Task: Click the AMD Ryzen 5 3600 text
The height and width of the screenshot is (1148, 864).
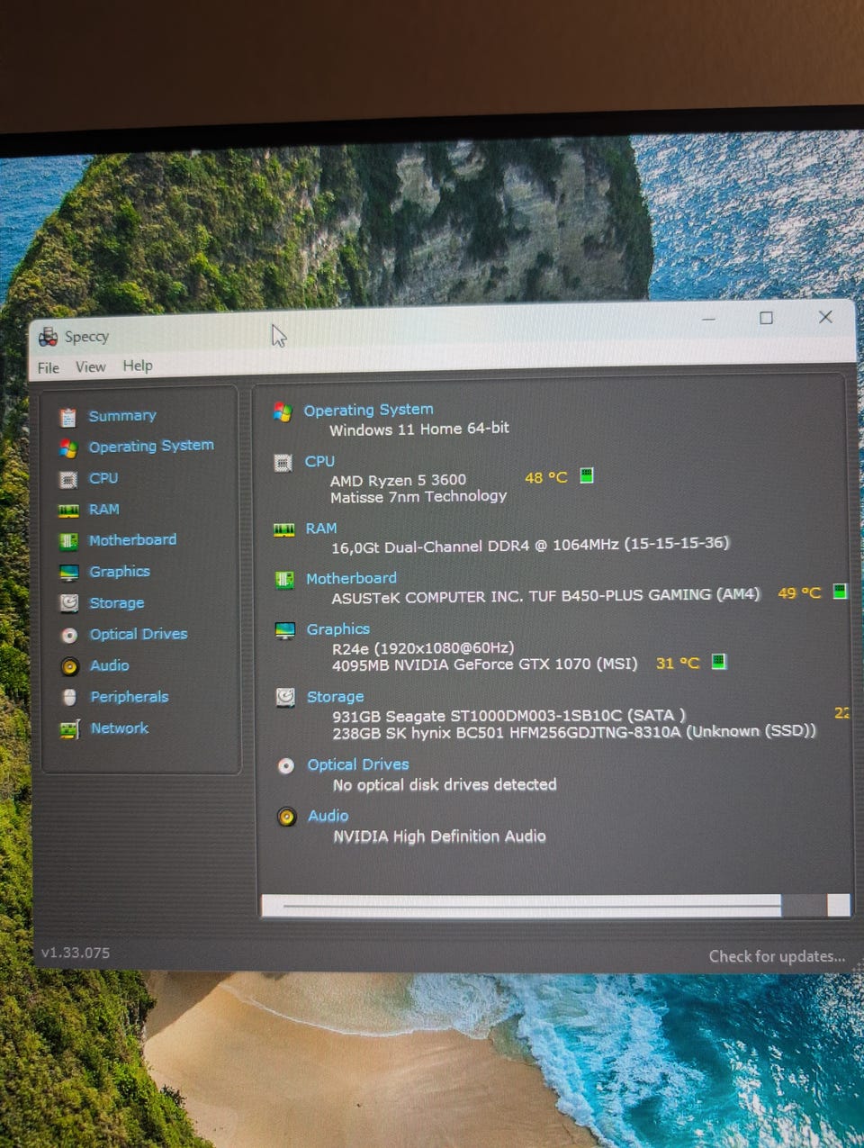Action: click(398, 480)
